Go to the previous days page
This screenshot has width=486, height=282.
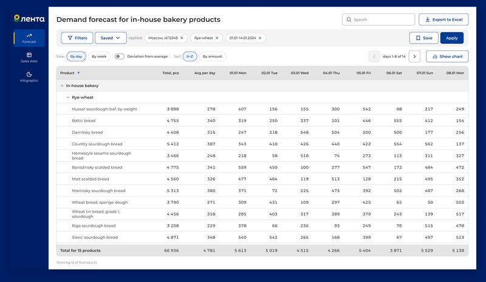(x=374, y=57)
